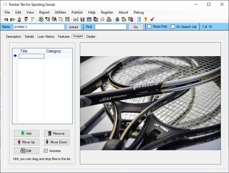Toggle the On Search List checkbox
This screenshot has width=229, height=173.
(173, 27)
